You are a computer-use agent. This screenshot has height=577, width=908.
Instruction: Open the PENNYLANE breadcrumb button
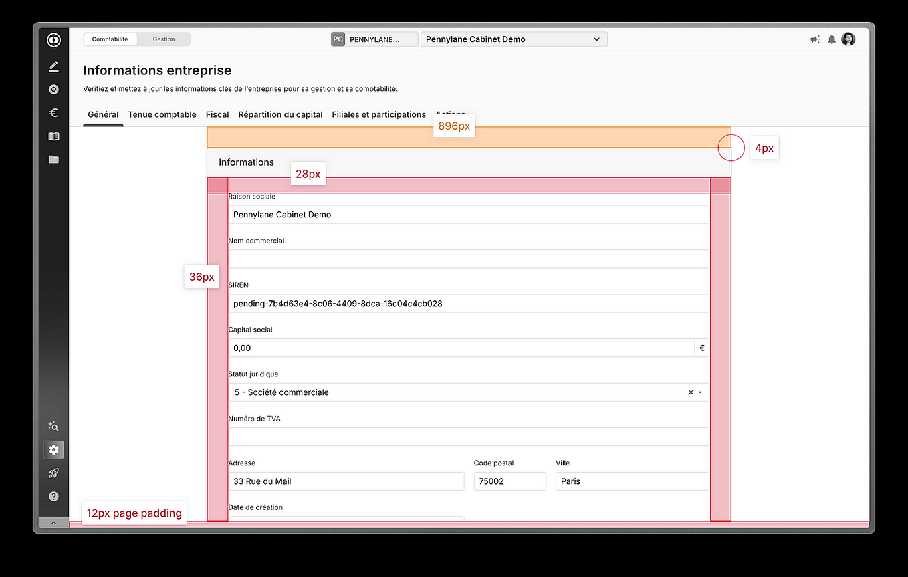click(374, 39)
